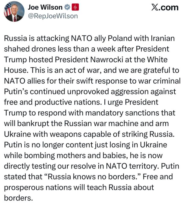Click the final word "borders." of the post

coord(18,198)
